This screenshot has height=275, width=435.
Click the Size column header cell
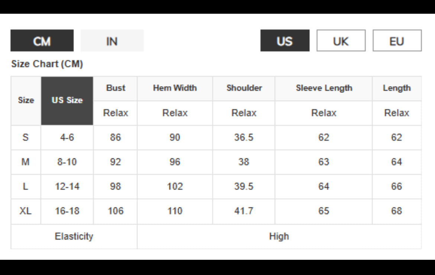(x=26, y=101)
